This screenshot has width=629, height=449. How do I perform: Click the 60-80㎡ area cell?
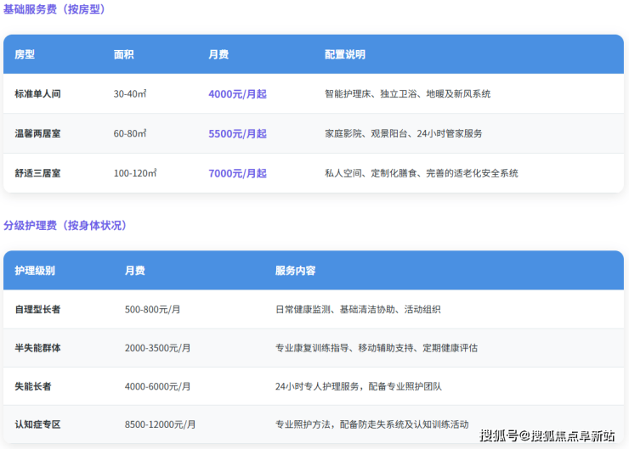click(x=130, y=134)
